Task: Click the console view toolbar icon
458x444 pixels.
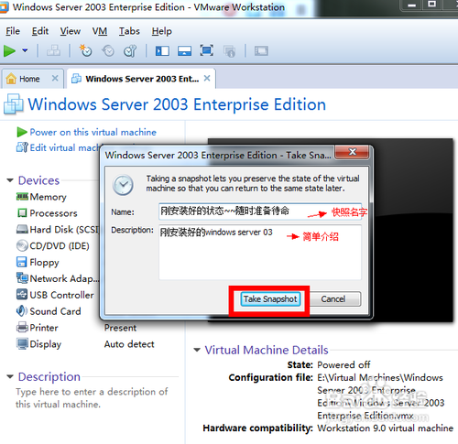Action: (x=261, y=50)
